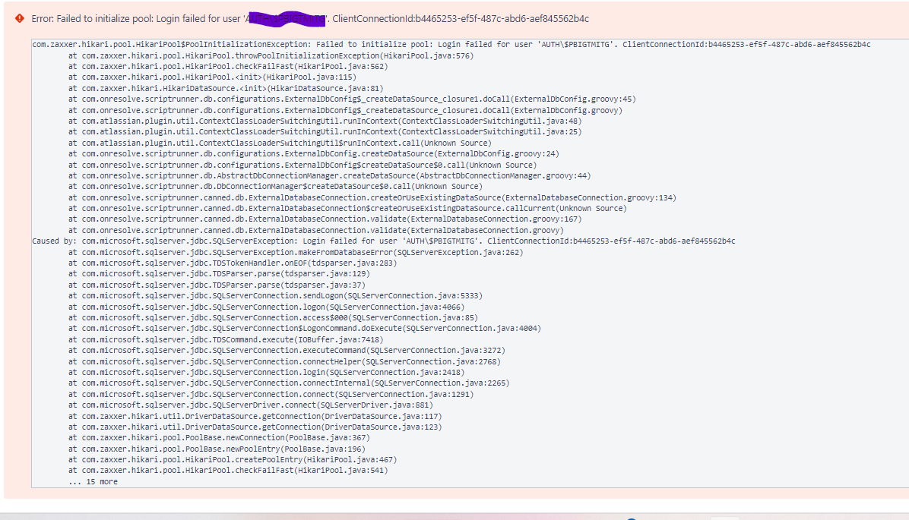Click the TDSParser.parse(tdsparser.java:129) line
Viewport: 909px width, 520px height.
[219, 273]
